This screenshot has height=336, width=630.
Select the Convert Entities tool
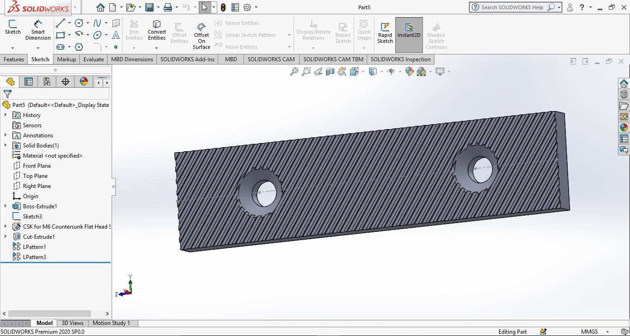[157, 30]
